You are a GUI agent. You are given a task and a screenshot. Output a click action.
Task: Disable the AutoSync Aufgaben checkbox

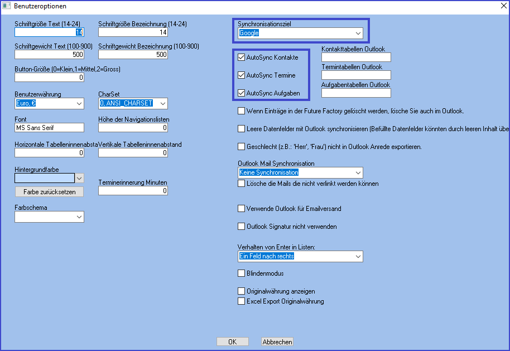242,93
